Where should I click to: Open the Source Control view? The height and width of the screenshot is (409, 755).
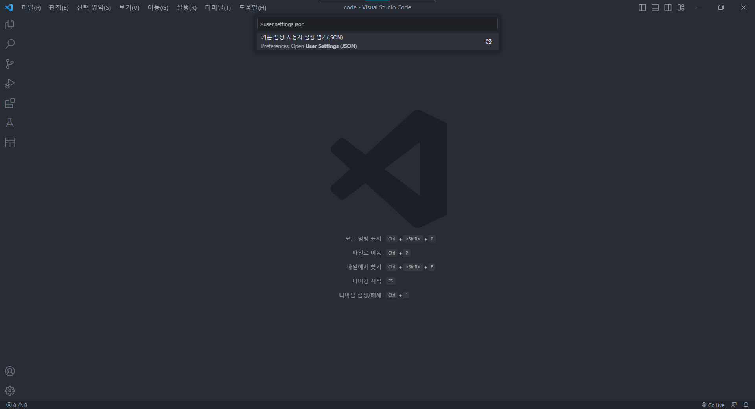pyautogui.click(x=10, y=64)
